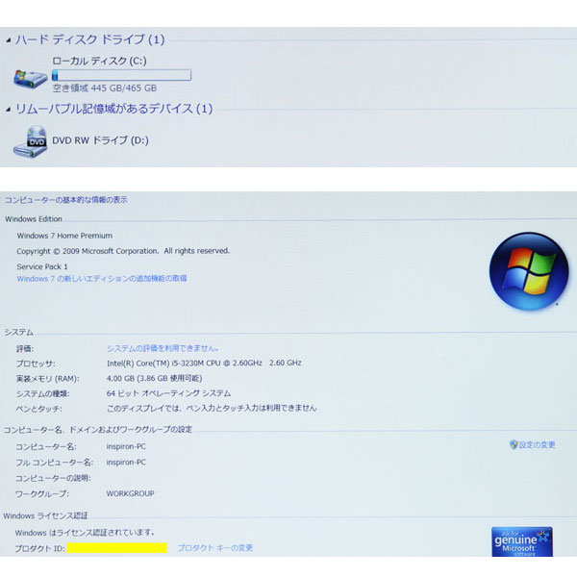This screenshot has height=577, width=577.
Task: Click the コンピューターの説明 label
Action: (x=53, y=478)
